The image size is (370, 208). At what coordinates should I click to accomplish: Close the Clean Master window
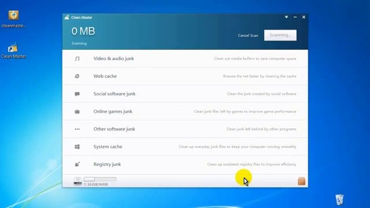pyautogui.click(x=304, y=17)
